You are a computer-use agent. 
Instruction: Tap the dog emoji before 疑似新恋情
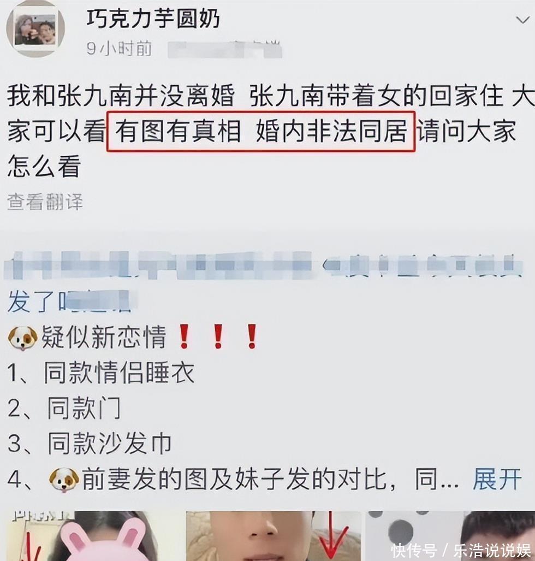[x=22, y=338]
